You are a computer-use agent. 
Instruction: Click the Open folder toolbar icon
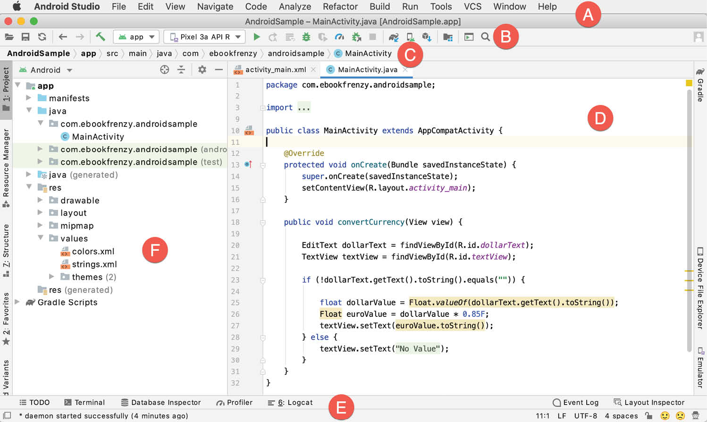(x=9, y=37)
